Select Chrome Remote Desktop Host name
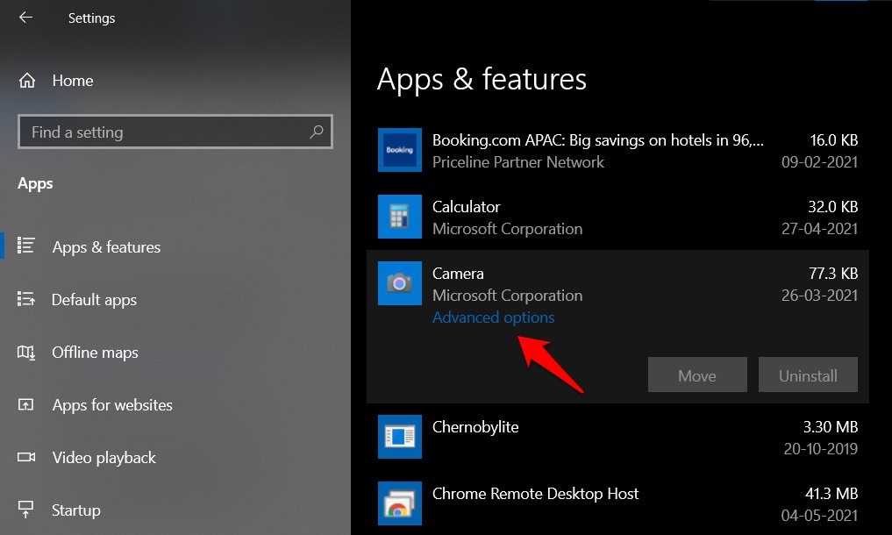 535,494
